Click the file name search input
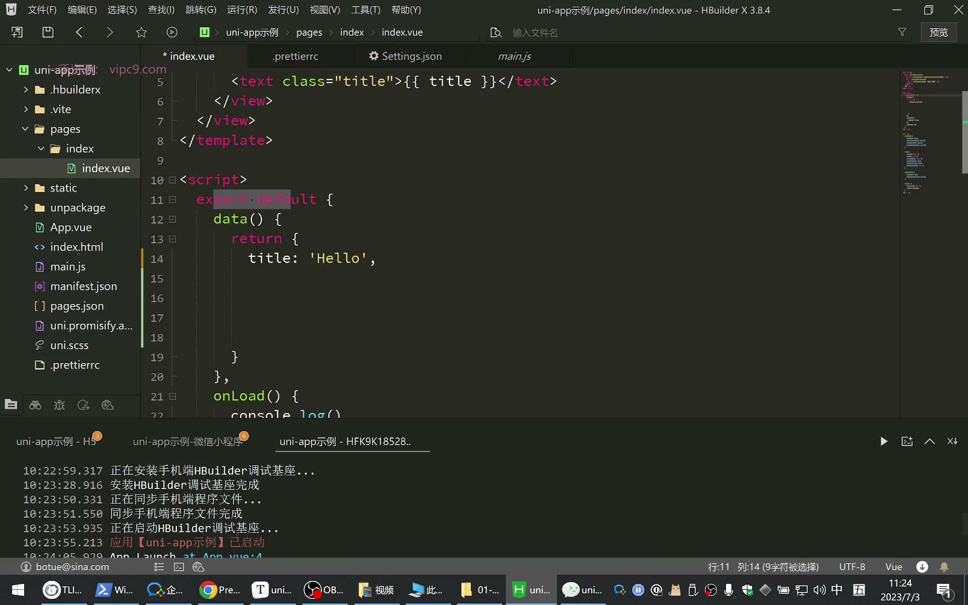Image resolution: width=968 pixels, height=605 pixels. pos(701,33)
